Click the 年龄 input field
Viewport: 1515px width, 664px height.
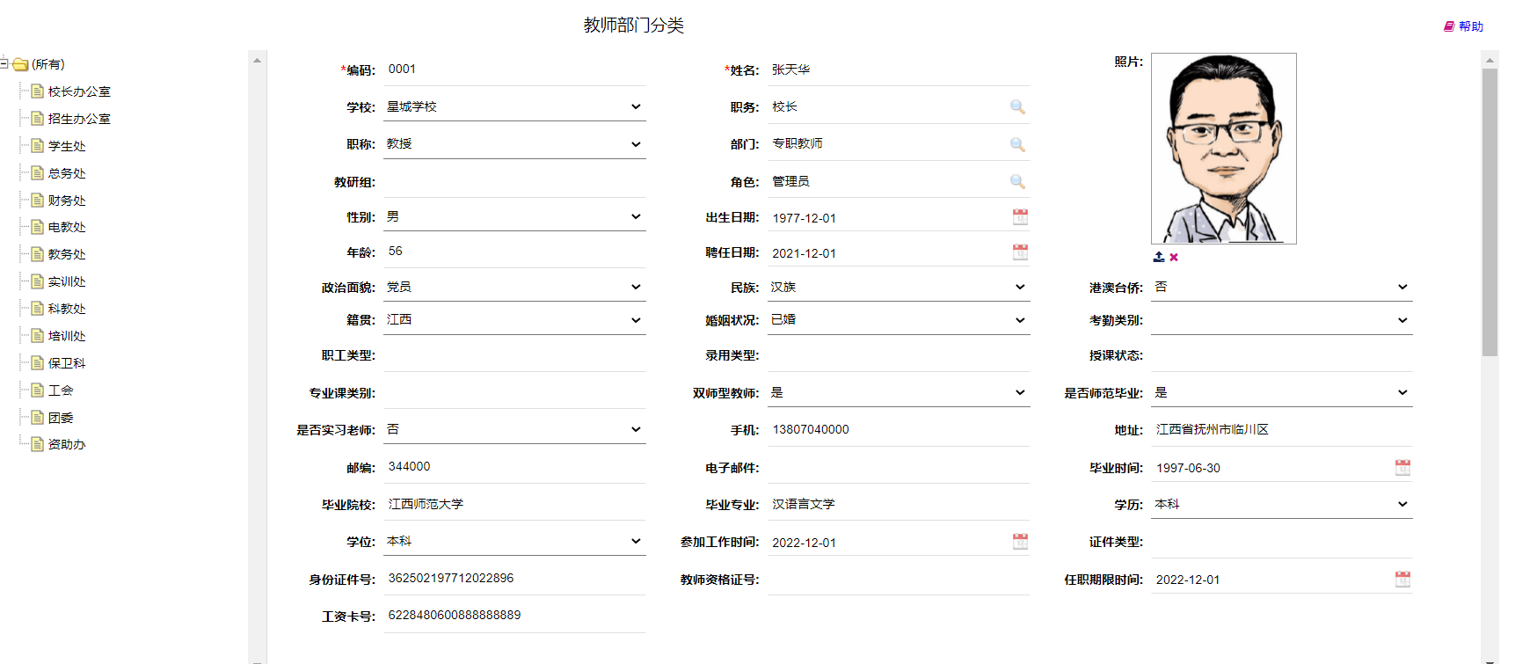pos(514,252)
